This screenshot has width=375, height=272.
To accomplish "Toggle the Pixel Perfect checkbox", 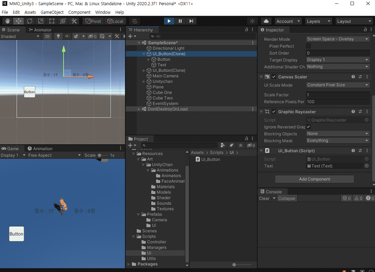I will tap(308, 46).
